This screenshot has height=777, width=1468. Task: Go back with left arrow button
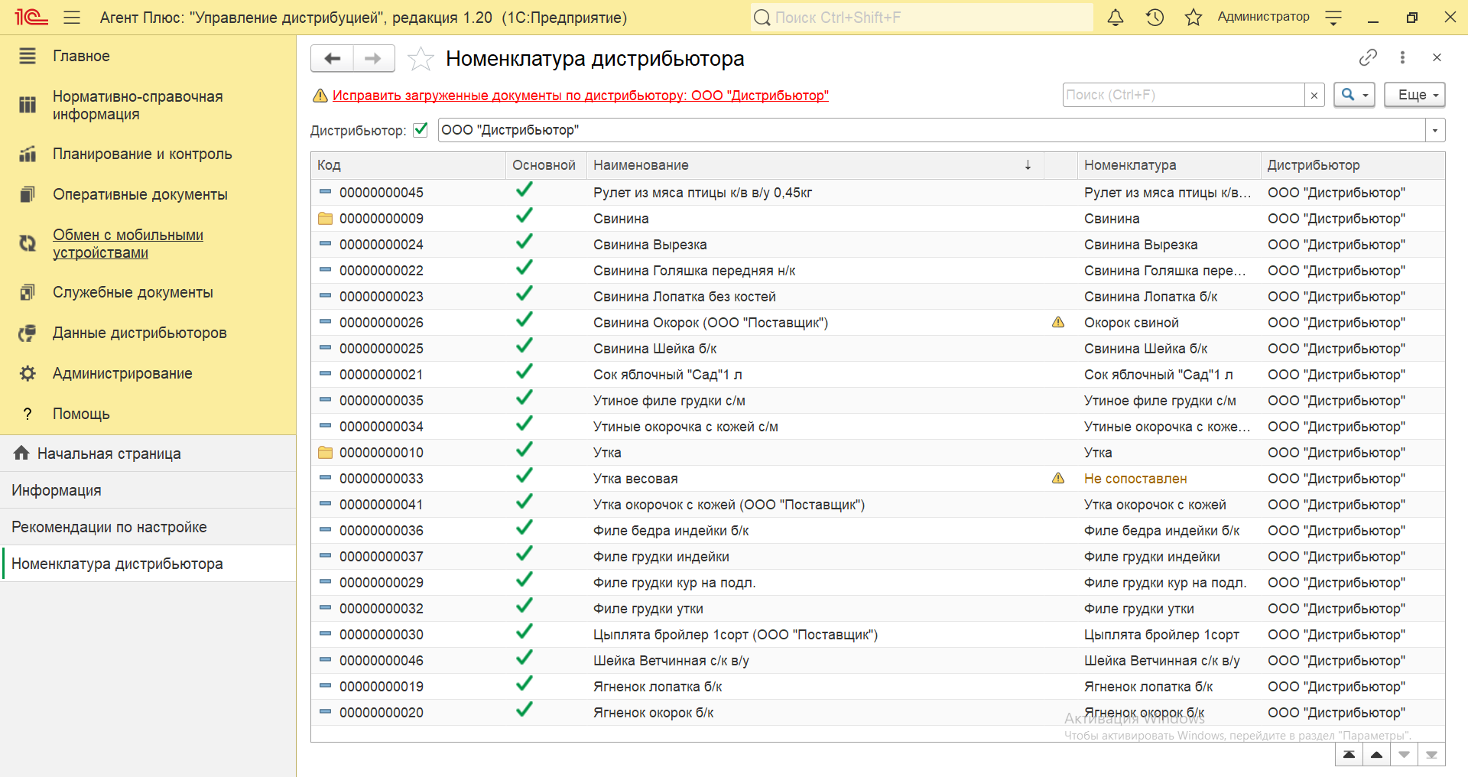click(333, 58)
